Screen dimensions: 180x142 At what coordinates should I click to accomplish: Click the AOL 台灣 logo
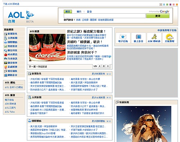[x=21, y=17]
